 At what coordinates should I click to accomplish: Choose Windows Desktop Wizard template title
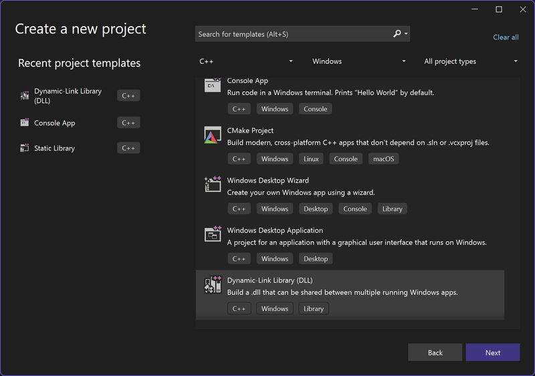tap(267, 180)
